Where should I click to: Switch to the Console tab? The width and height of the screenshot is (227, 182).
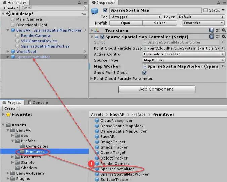(x=38, y=102)
